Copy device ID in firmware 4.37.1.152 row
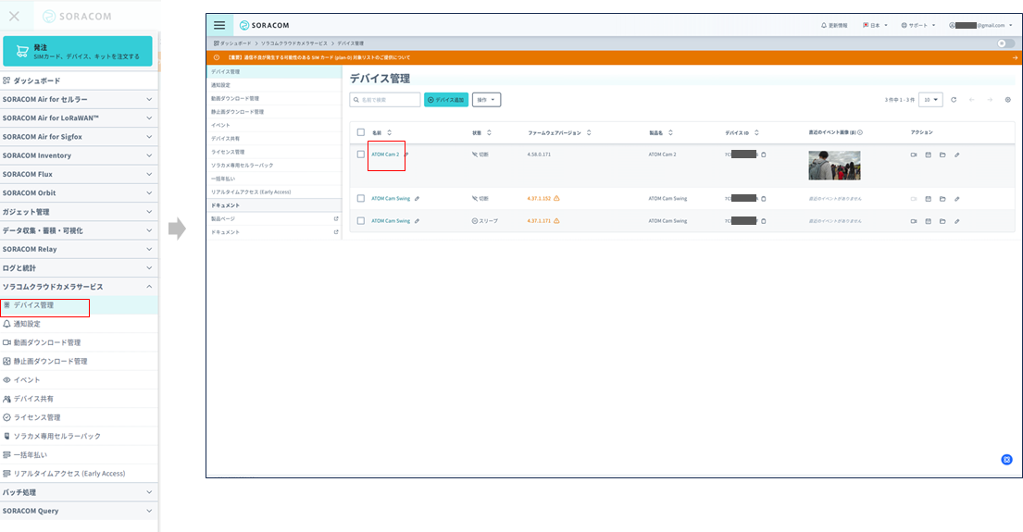 (764, 198)
